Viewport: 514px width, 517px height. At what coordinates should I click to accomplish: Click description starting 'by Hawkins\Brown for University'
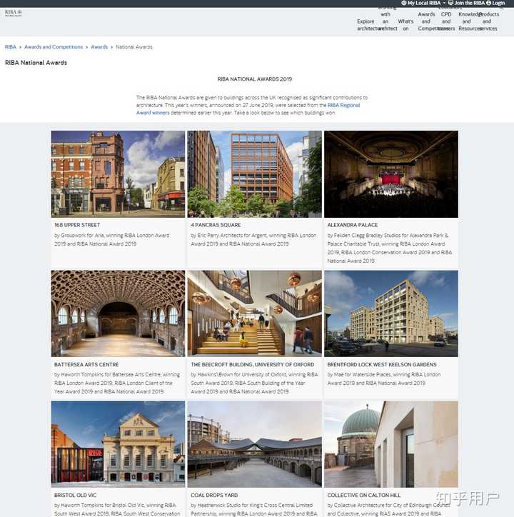click(x=254, y=383)
